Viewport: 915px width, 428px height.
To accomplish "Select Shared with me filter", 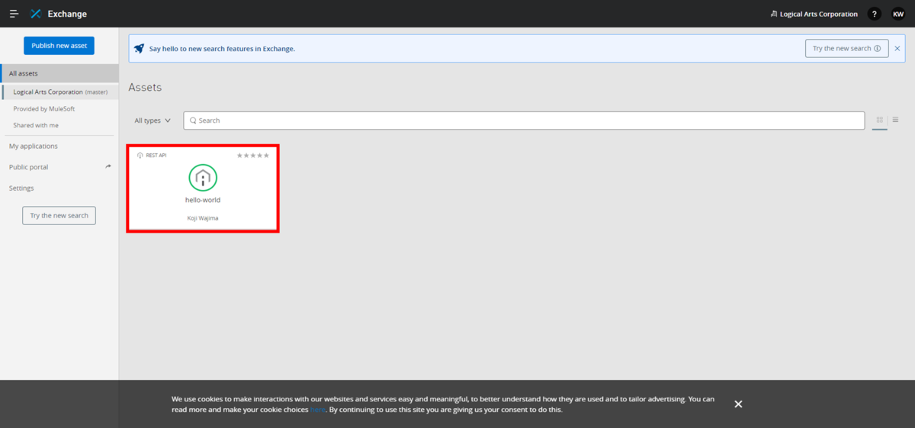I will [x=36, y=125].
